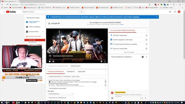The height and width of the screenshot is (104, 185).
Task: Open the notifications bell
Action: (x=175, y=12)
